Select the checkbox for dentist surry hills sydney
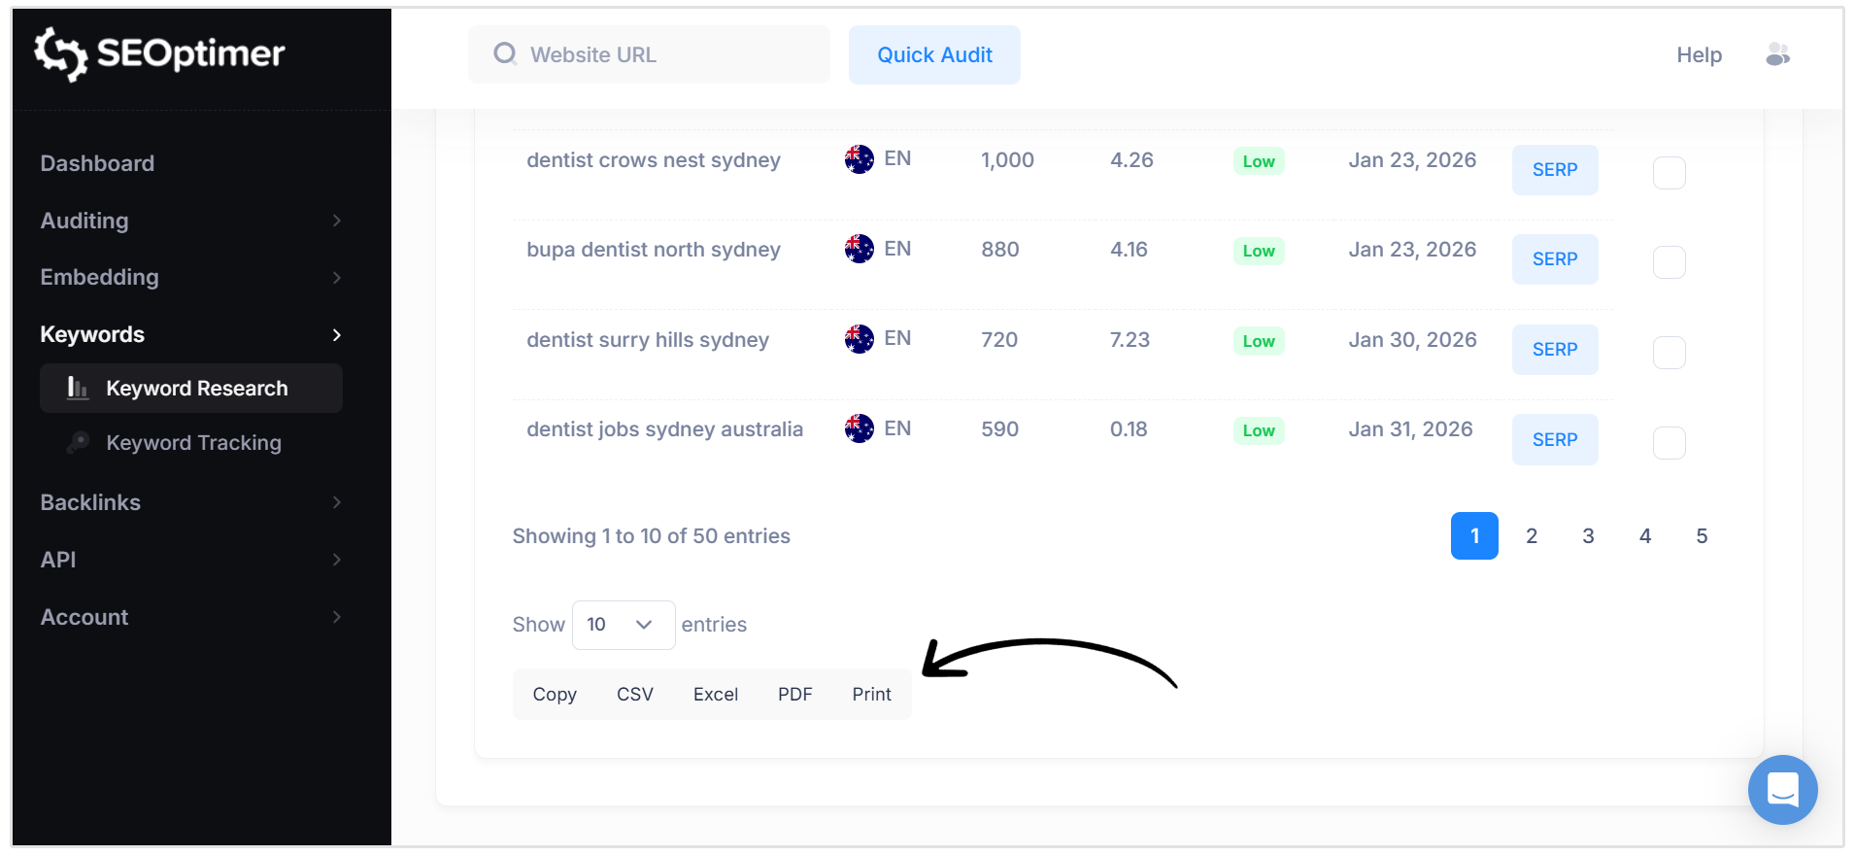Image resolution: width=1855 pixels, height=855 pixels. [1669, 352]
